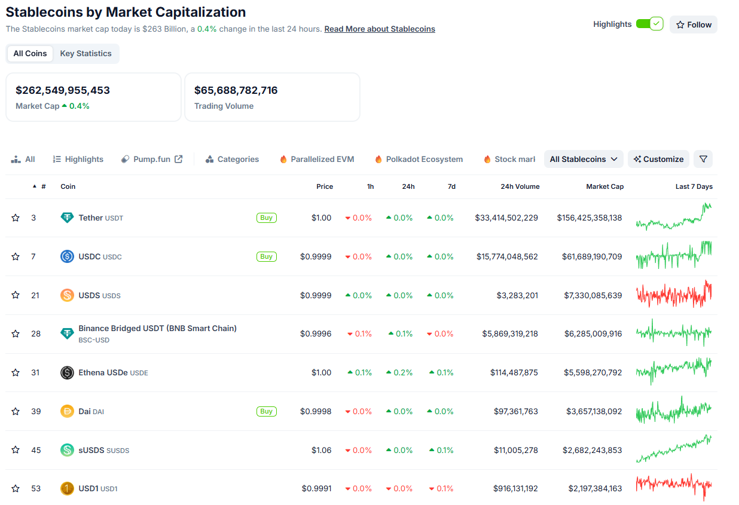Select the Stock market category tab
Viewport: 739px width, 505px height.
[x=509, y=159]
